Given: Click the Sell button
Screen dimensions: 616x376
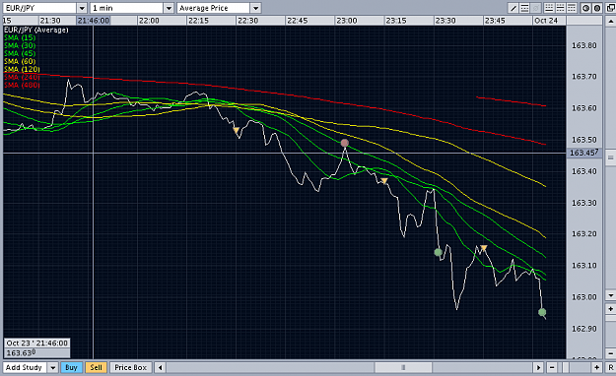Looking at the screenshot, I should coord(96,367).
